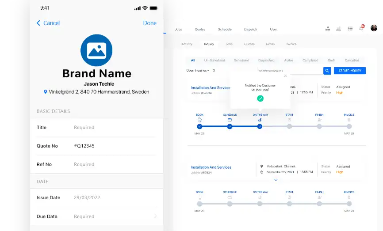Open the user profile avatar
The image size is (383, 231).
(x=374, y=28)
